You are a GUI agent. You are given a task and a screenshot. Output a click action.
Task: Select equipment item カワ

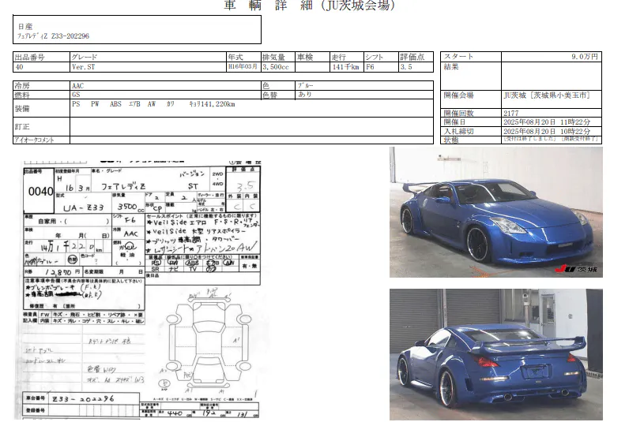171,104
